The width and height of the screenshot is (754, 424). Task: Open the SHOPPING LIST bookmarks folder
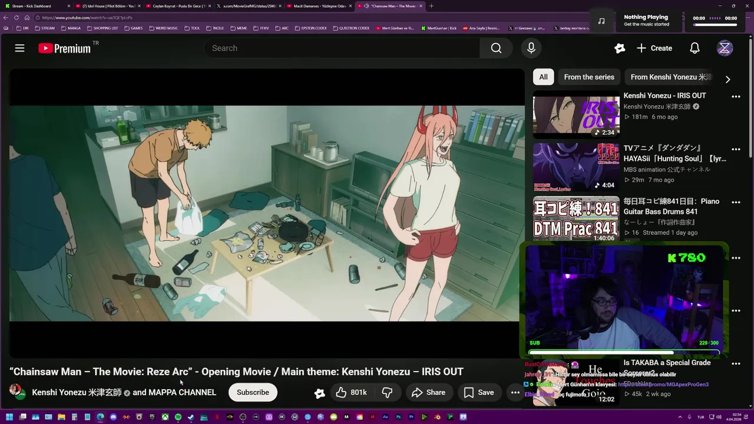point(102,28)
